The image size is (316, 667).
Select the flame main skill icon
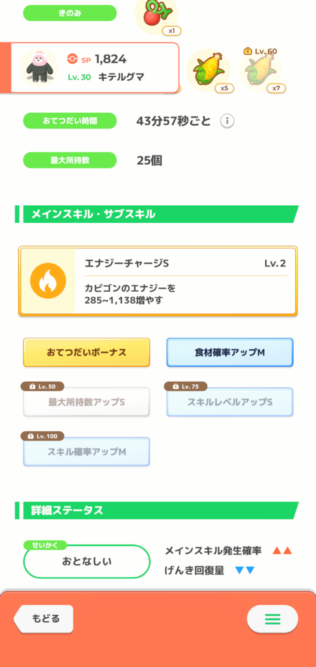(48, 281)
